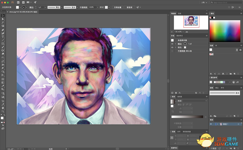Viewport: 243px width, 150px height.
Task: Select the Lasso tool
Action: click(x=3, y=26)
